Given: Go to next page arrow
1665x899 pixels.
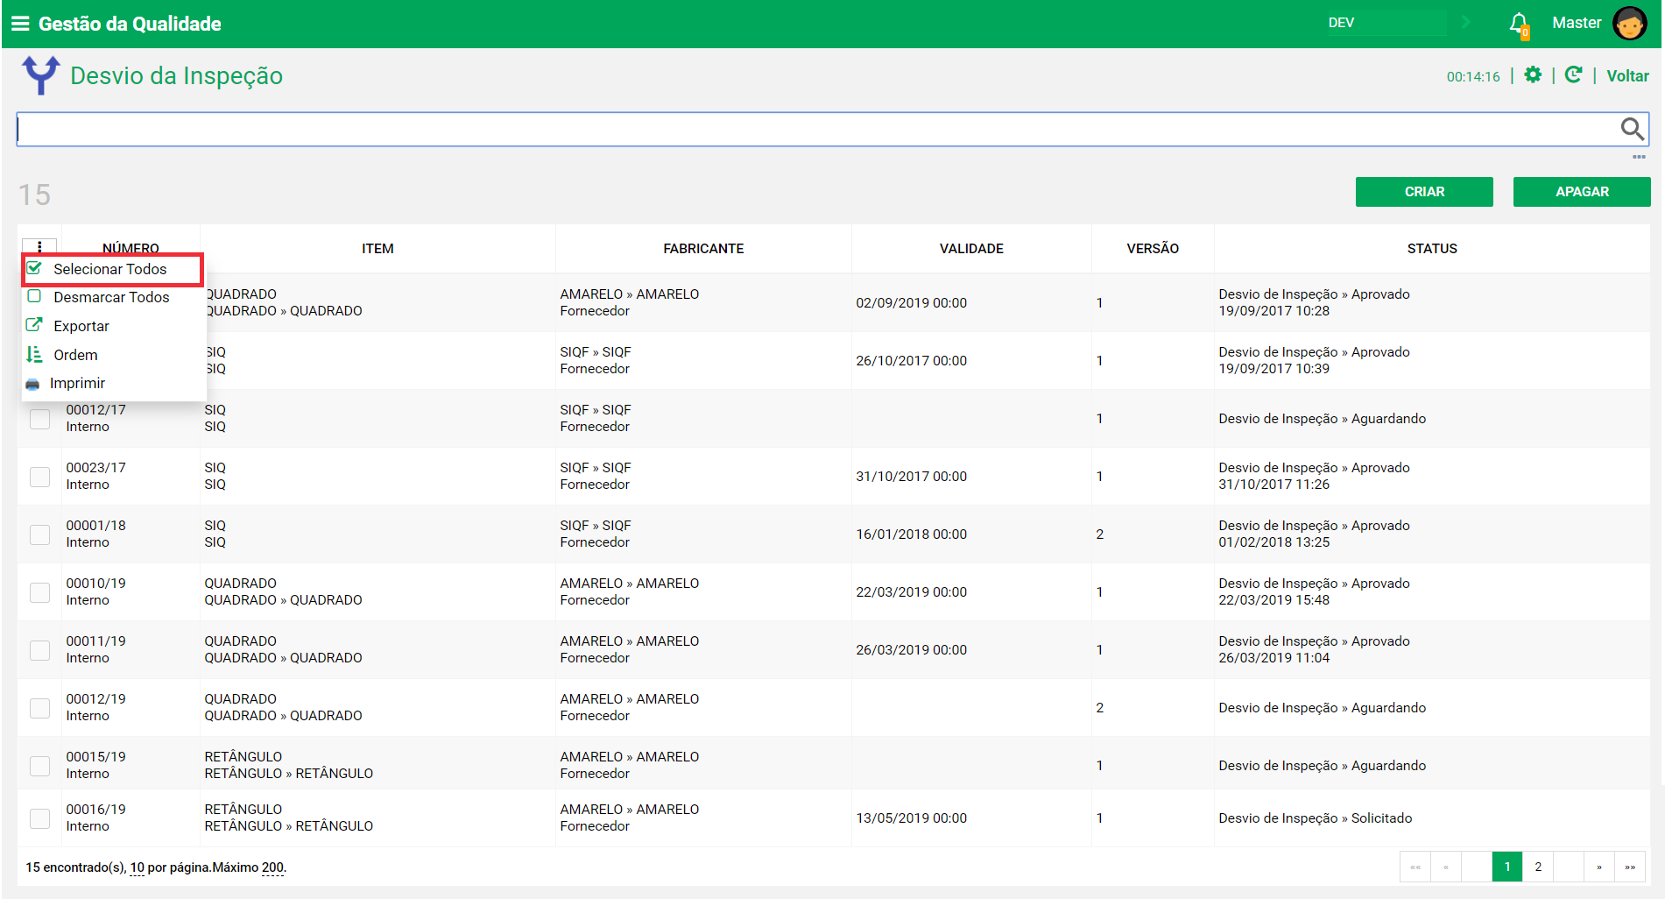Looking at the screenshot, I should point(1599,867).
